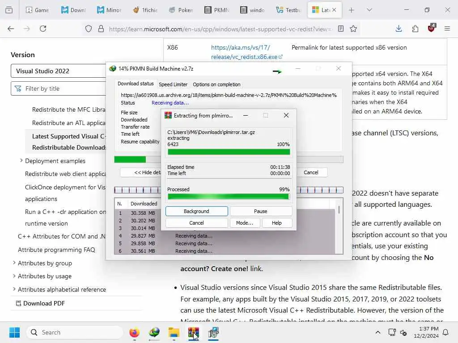
Task: Switch to the 1fichier tab
Action: point(145,10)
